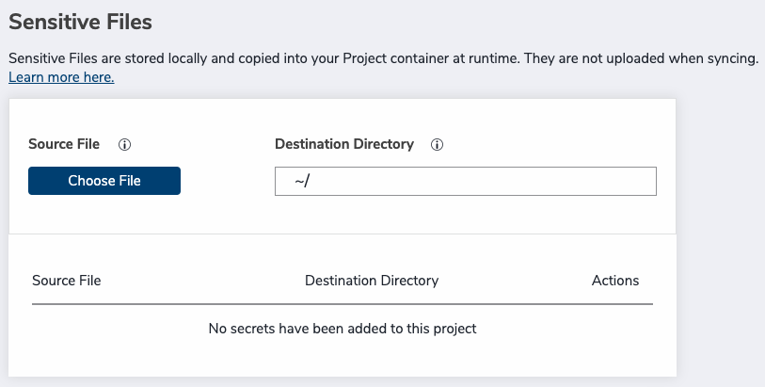Click the "~/" text in the directory field

(x=302, y=181)
